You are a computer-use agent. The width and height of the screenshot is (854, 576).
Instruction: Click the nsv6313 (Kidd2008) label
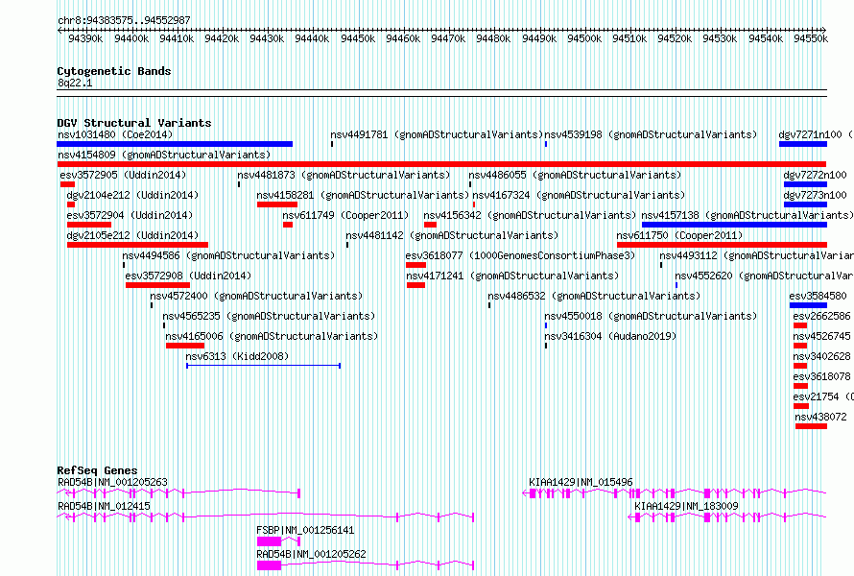(237, 356)
